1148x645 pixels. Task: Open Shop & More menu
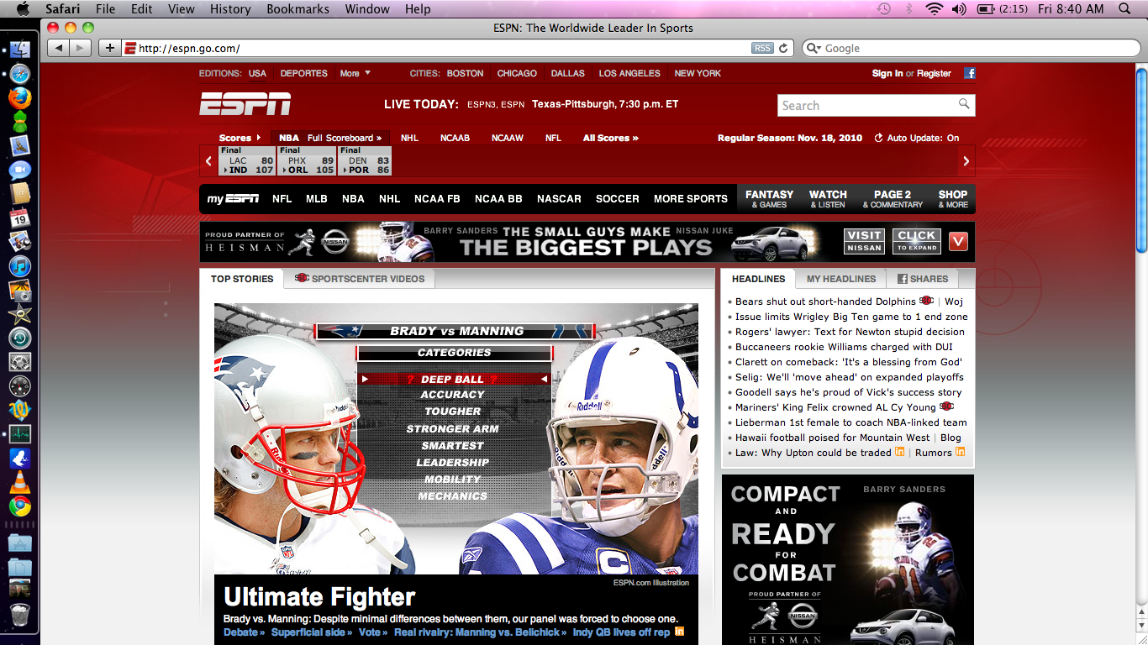coord(953,199)
